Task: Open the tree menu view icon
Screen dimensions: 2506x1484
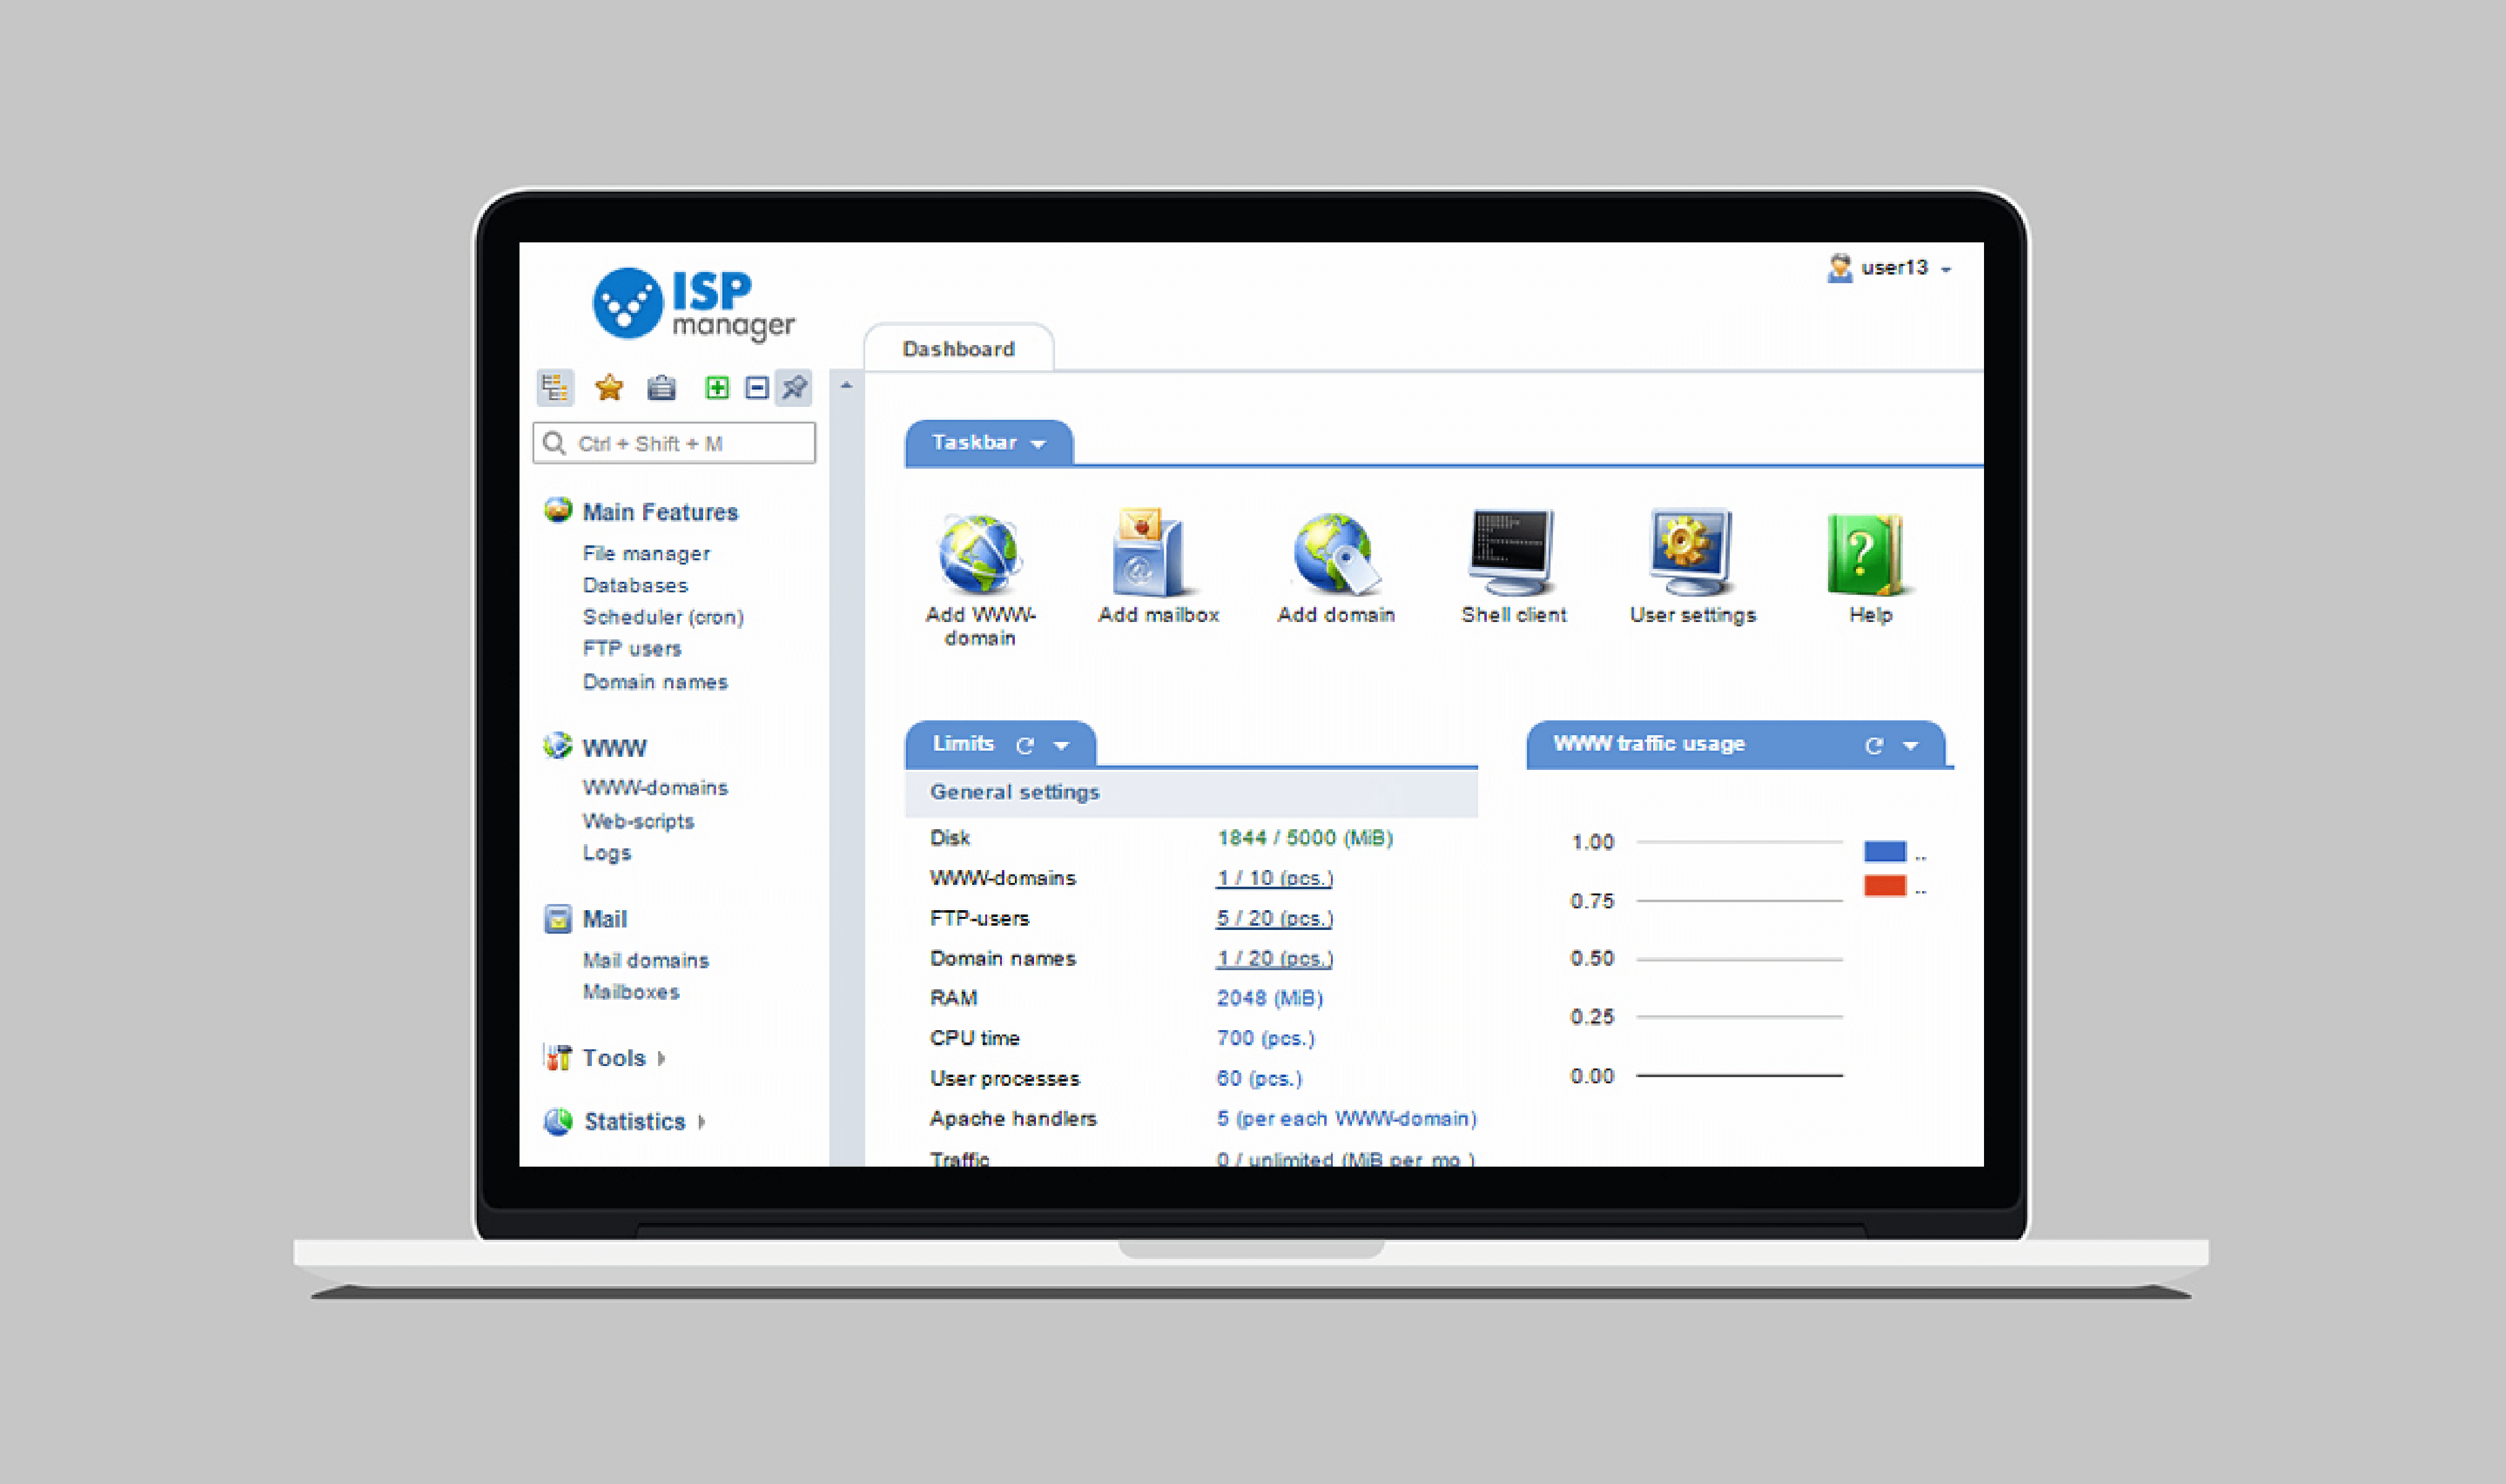Action: 555,387
